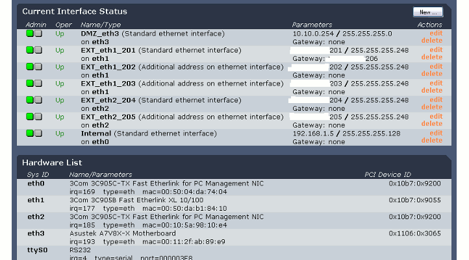Click gray admin box for EXT_eth1_201
This screenshot has height=260, width=469.
[x=38, y=50]
